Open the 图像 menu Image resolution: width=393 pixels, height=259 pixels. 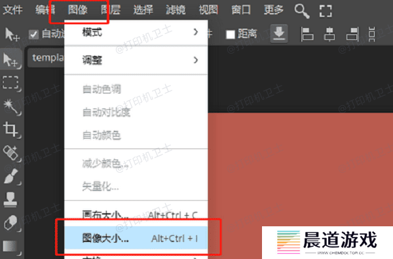pos(78,10)
